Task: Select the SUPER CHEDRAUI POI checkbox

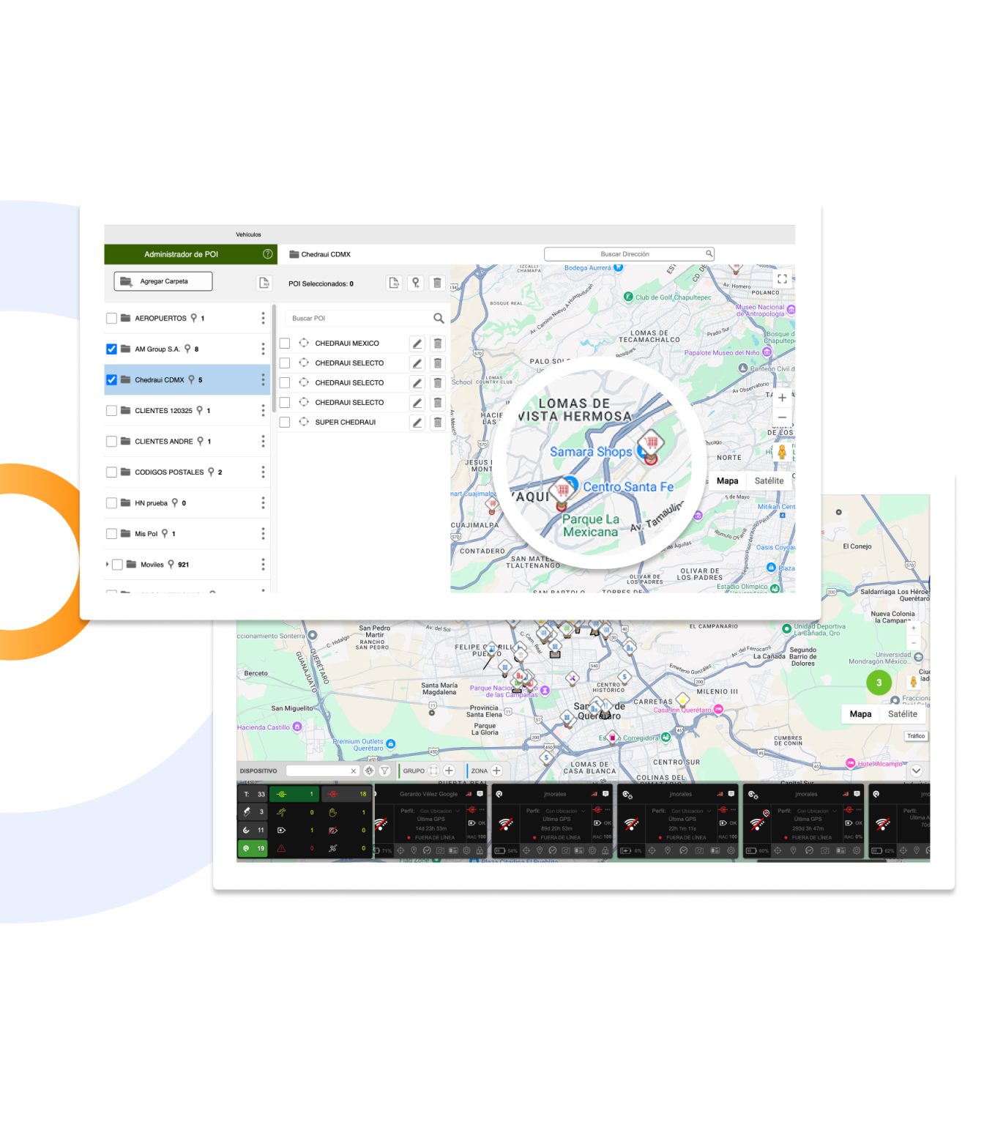Action: pyautogui.click(x=285, y=422)
